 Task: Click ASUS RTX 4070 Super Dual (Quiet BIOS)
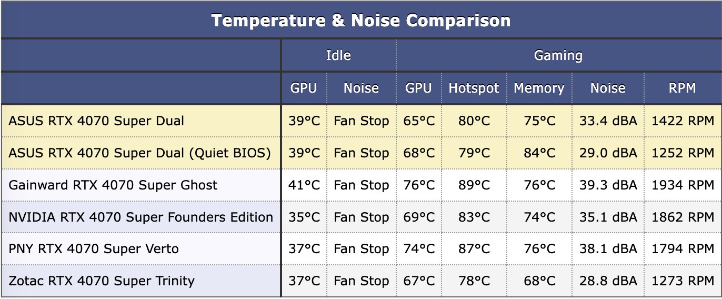coord(139,153)
